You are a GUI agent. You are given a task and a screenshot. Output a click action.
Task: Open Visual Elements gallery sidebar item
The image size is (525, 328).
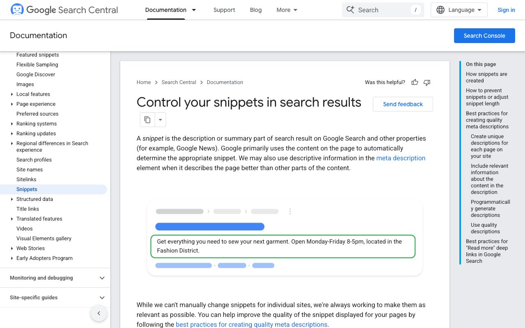[x=44, y=239]
